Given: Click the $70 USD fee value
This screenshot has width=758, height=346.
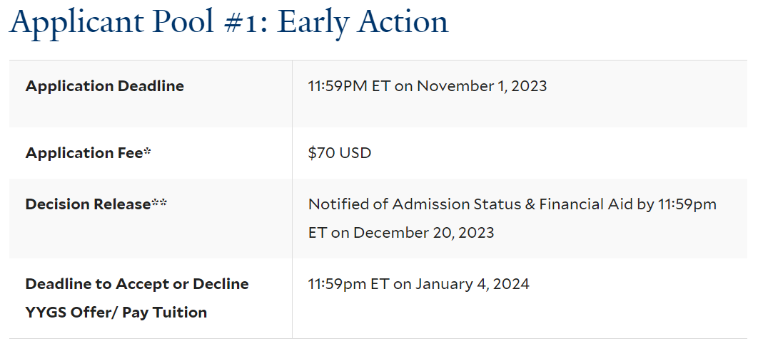Looking at the screenshot, I should click(340, 153).
